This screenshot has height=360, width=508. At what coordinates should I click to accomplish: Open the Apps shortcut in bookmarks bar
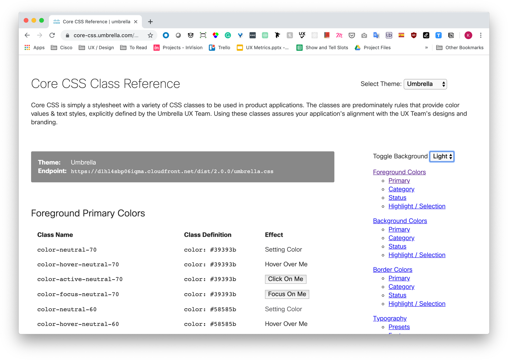(34, 48)
